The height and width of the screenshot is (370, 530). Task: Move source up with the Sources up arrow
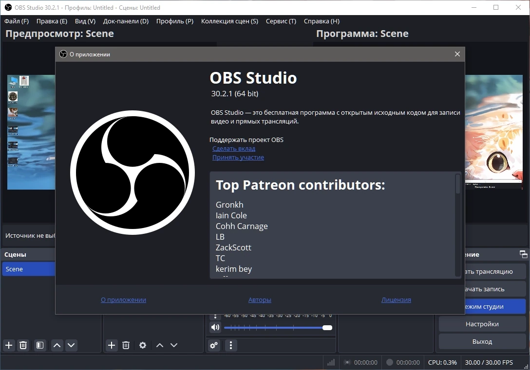pos(160,345)
